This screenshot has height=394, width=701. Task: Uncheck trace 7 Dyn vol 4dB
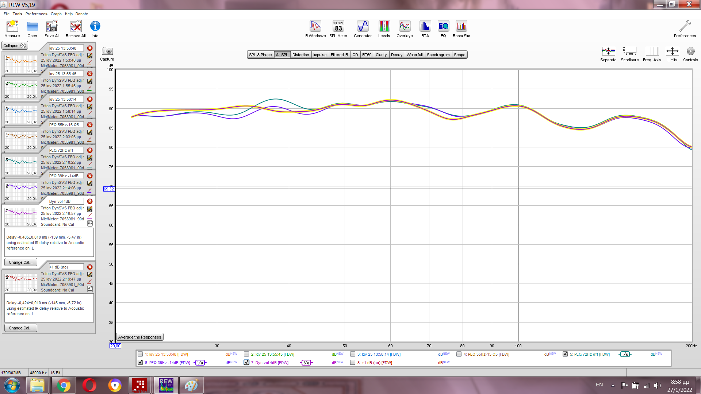(x=246, y=362)
